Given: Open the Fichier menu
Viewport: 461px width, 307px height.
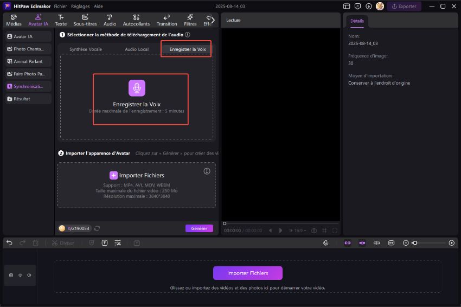Looking at the screenshot, I should pos(60,6).
